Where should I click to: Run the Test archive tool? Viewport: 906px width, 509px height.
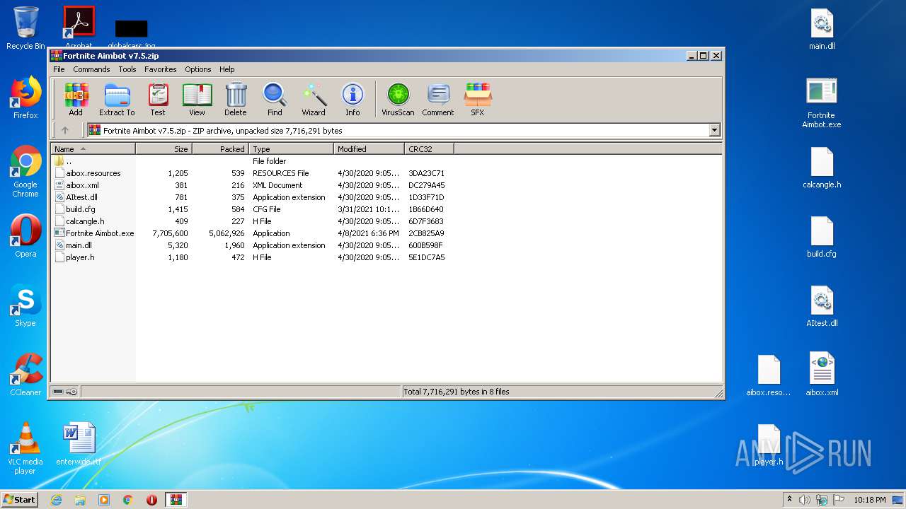click(158, 99)
